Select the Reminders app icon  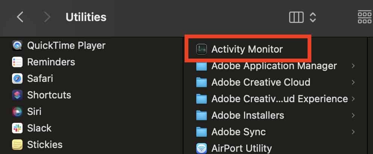click(17, 62)
